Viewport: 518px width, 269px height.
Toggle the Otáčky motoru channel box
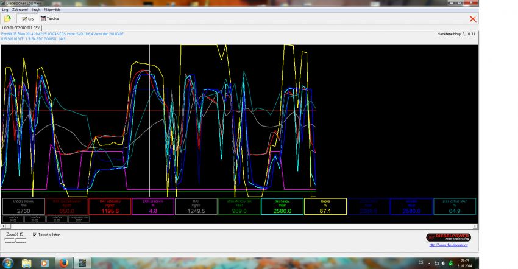23,206
